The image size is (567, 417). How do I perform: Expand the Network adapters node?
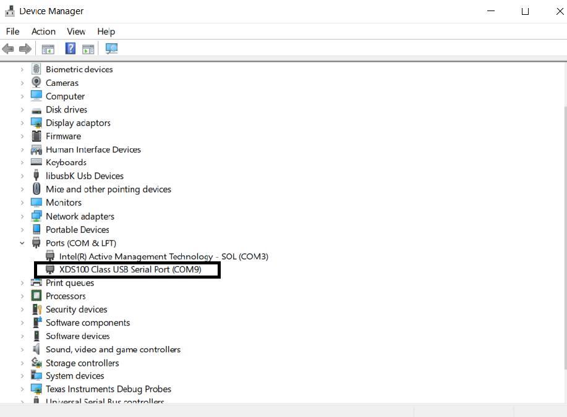[22, 216]
